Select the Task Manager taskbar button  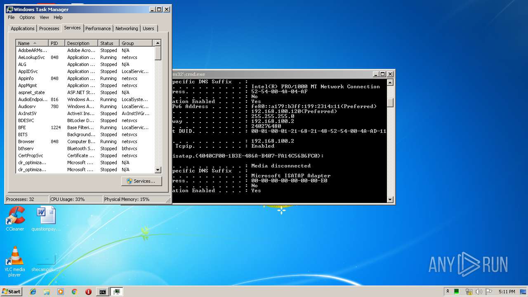(x=117, y=292)
